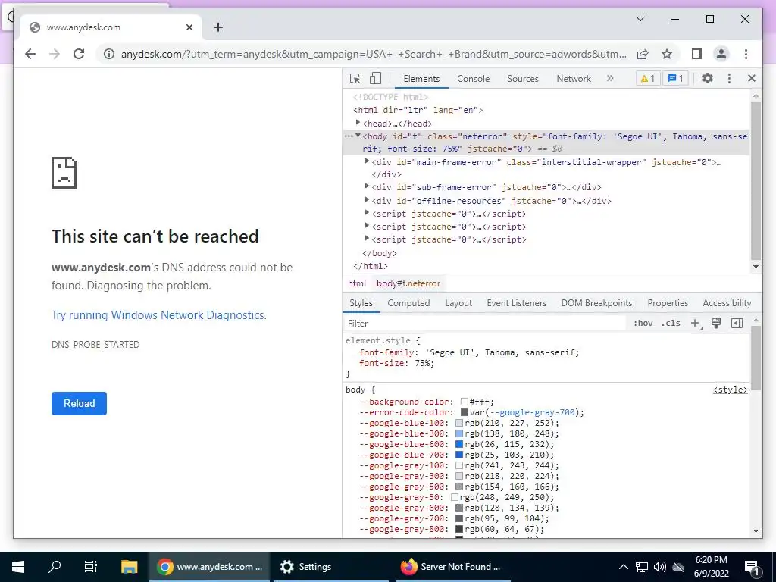Open the <style> source link
This screenshot has height=582, width=776.
[x=730, y=390]
